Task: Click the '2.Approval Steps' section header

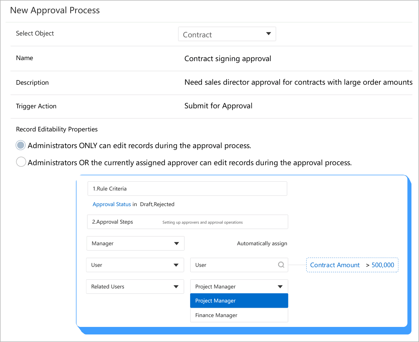Action: (x=187, y=222)
